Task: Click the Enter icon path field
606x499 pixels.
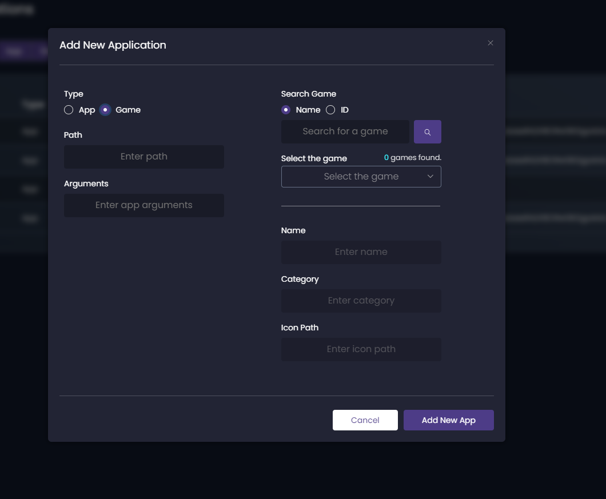Action: click(x=361, y=349)
